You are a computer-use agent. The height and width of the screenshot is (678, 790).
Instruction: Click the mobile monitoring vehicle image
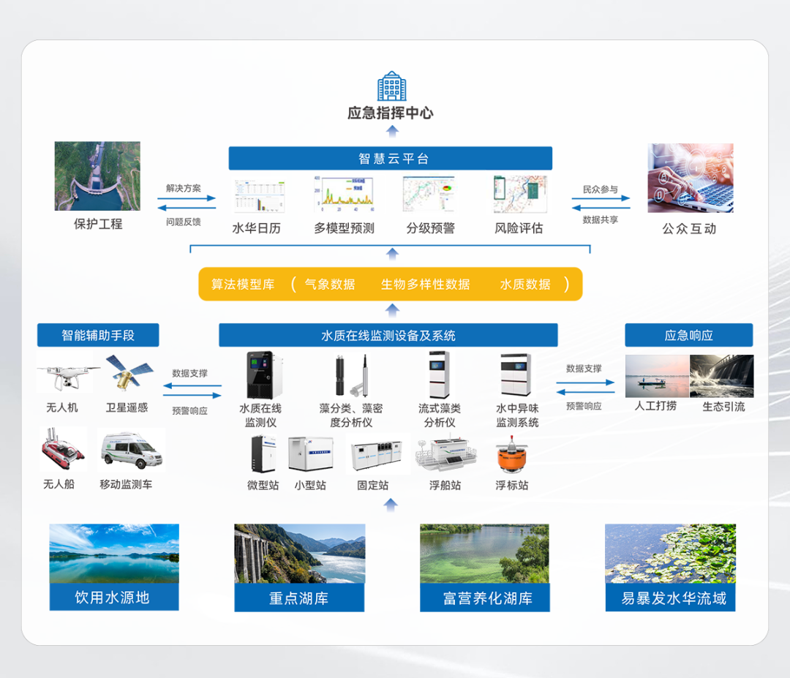pyautogui.click(x=130, y=450)
